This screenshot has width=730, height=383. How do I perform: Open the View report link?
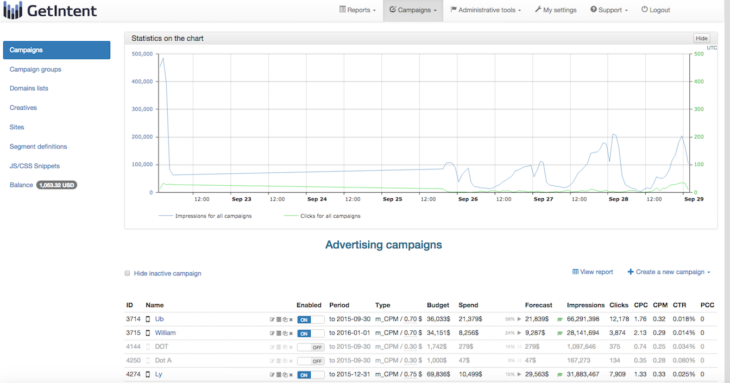point(593,272)
